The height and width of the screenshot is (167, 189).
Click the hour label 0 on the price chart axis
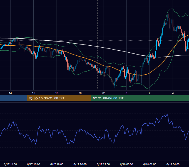(126, 93)
